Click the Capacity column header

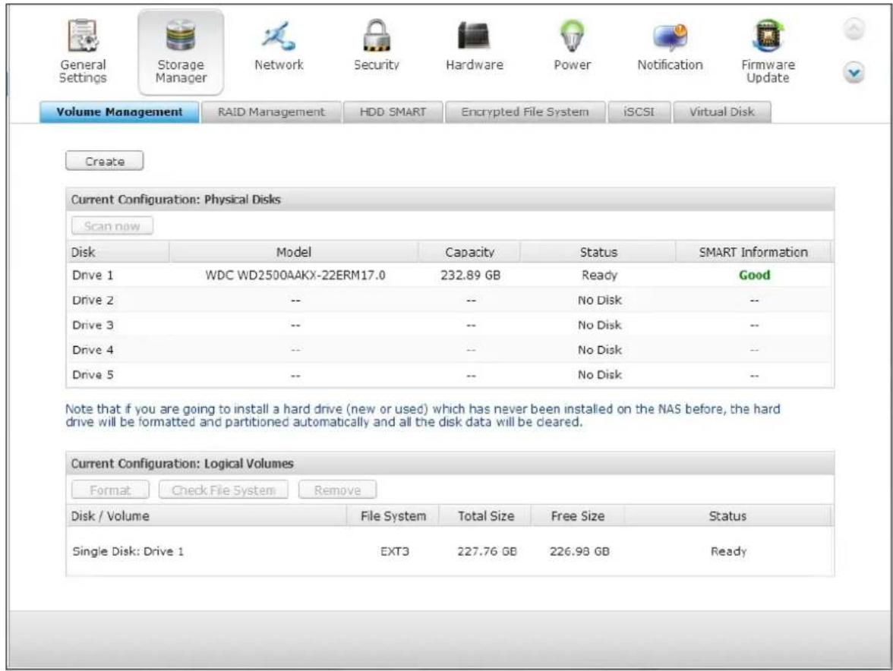click(469, 252)
